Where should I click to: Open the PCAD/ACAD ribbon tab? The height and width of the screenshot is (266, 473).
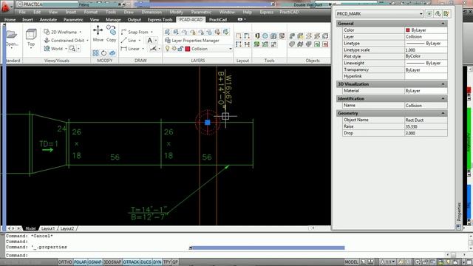tap(191, 20)
